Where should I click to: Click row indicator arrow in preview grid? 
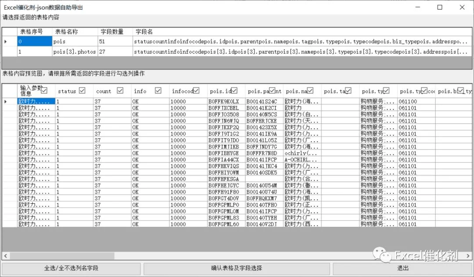[x=5, y=101]
